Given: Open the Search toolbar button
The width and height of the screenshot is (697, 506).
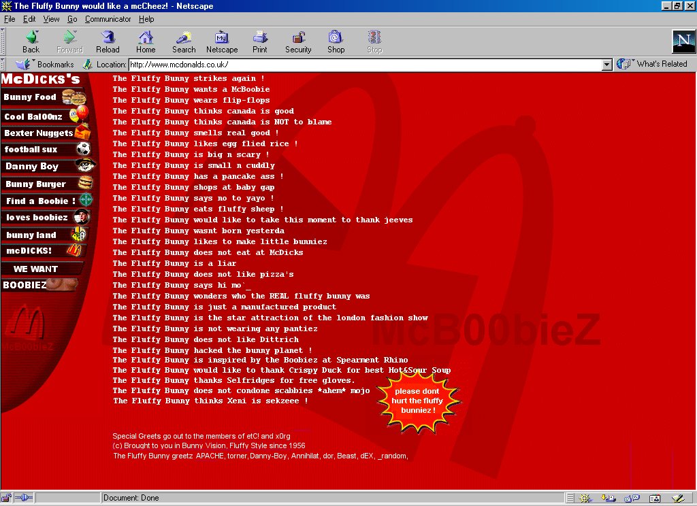Looking at the screenshot, I should tap(184, 41).
